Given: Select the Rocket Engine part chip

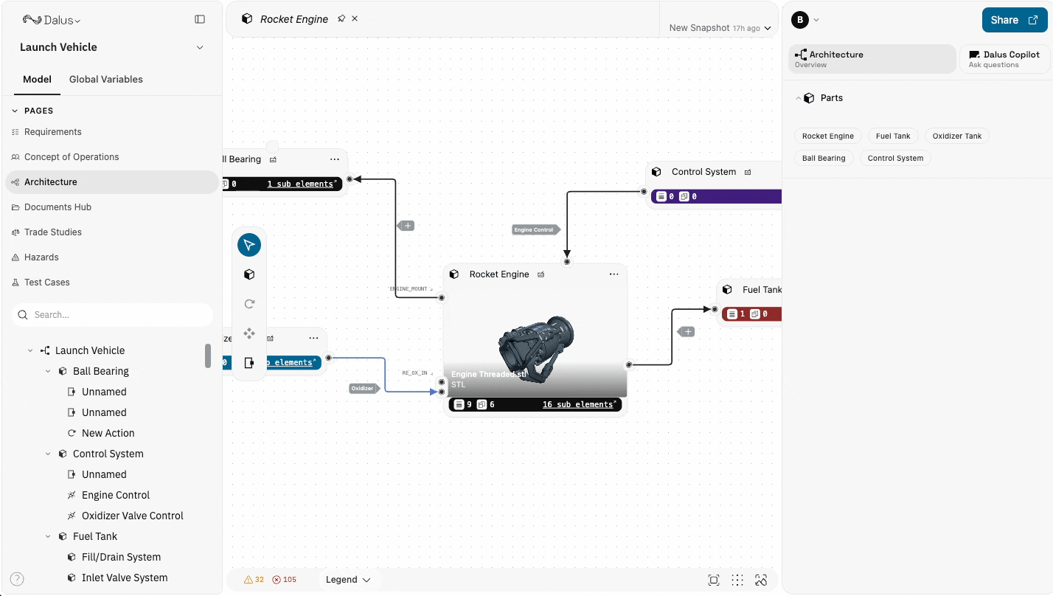Looking at the screenshot, I should [828, 136].
